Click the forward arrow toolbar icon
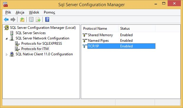This screenshot has width=183, height=108. (x=13, y=19)
